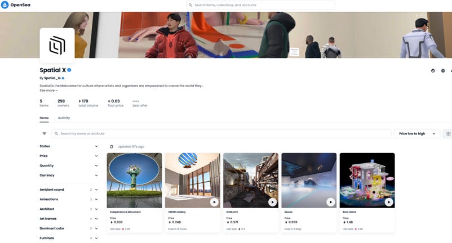
Task: Expand the Price filter
Action: click(x=69, y=156)
